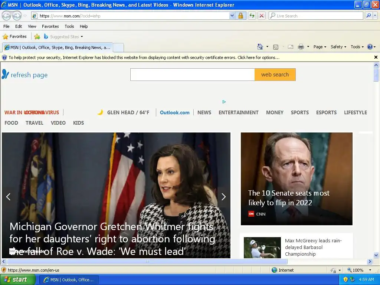Click the MSN taskbar window button
Screen dimensions: 380x285
(69, 280)
